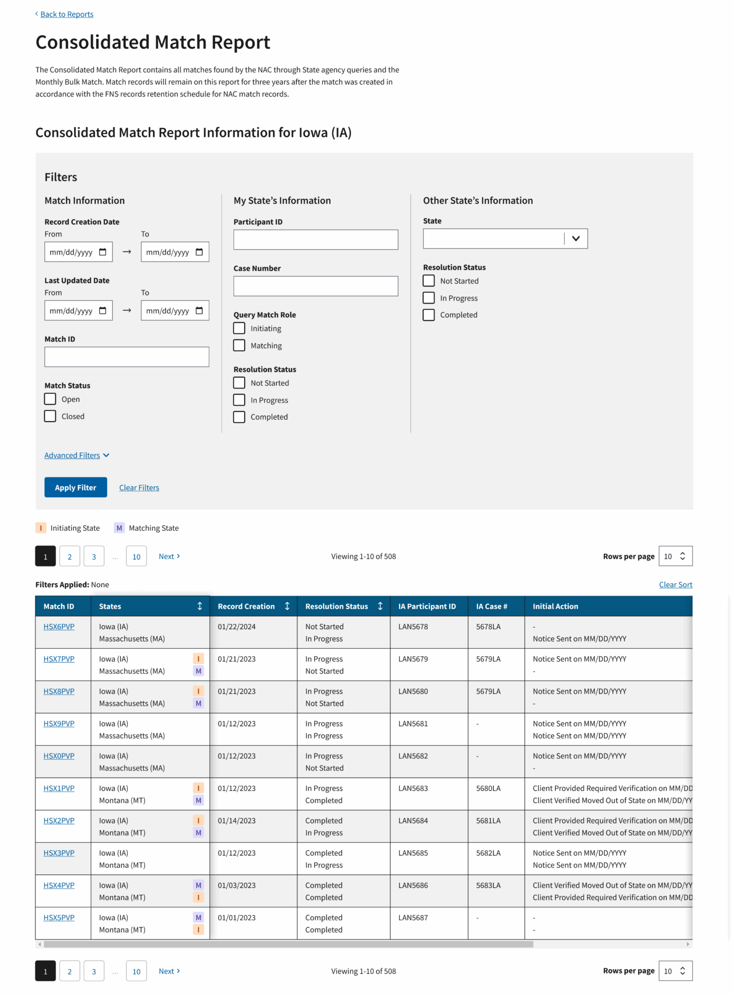Click the Participant ID input field
The height and width of the screenshot is (996, 733).
coord(315,240)
